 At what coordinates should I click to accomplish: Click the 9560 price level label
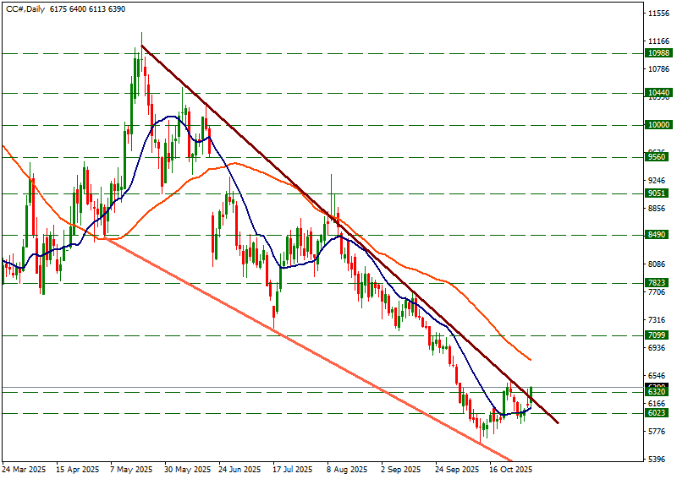pyautogui.click(x=657, y=157)
